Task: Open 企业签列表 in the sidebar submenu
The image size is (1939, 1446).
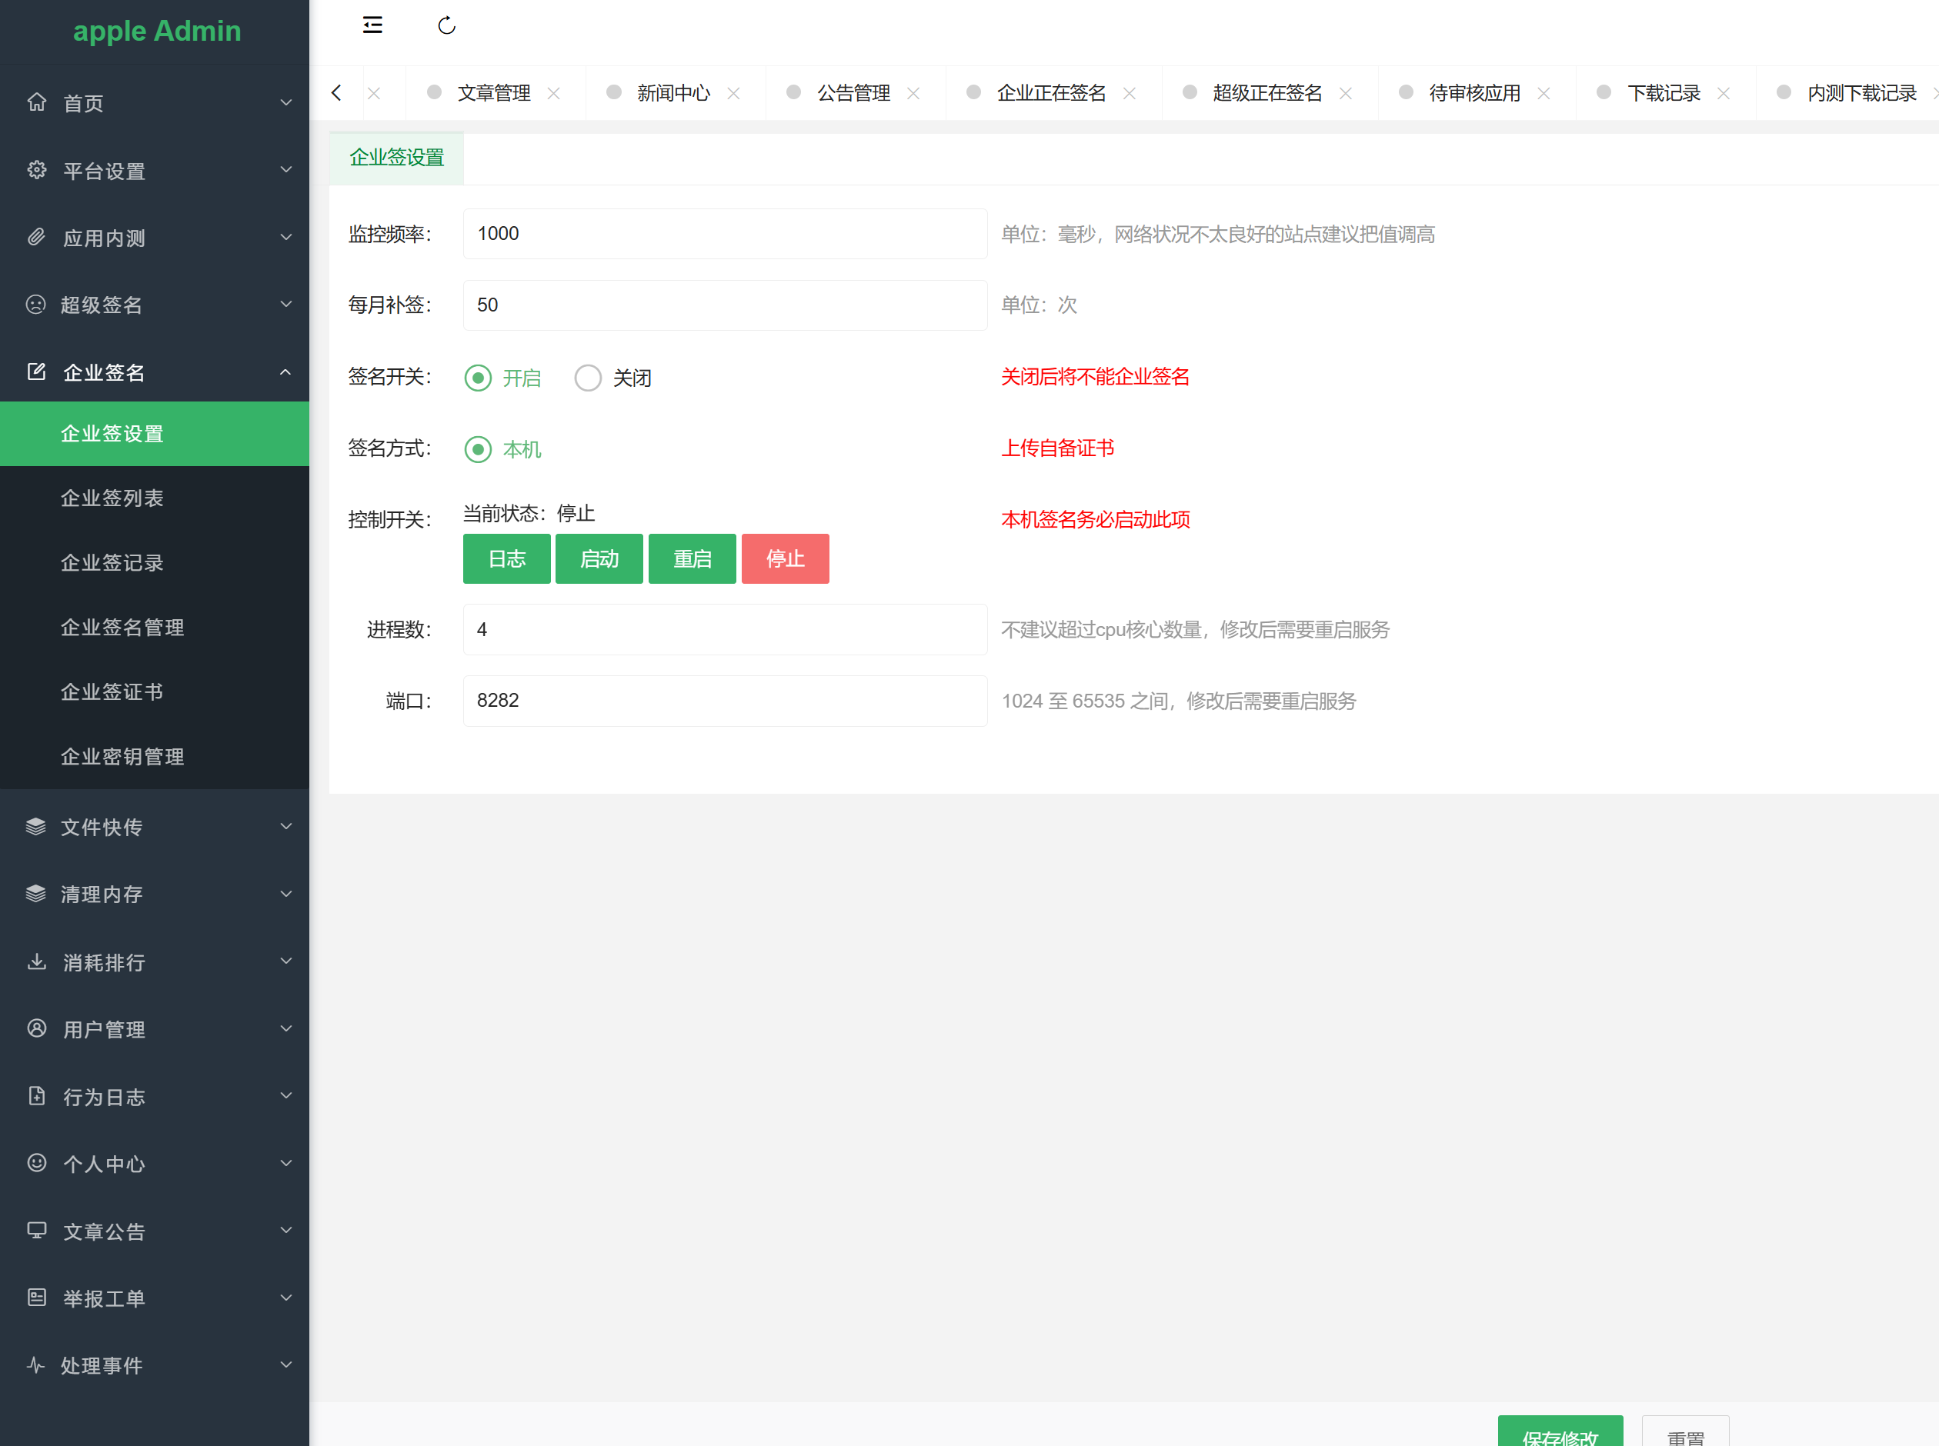Action: (112, 498)
